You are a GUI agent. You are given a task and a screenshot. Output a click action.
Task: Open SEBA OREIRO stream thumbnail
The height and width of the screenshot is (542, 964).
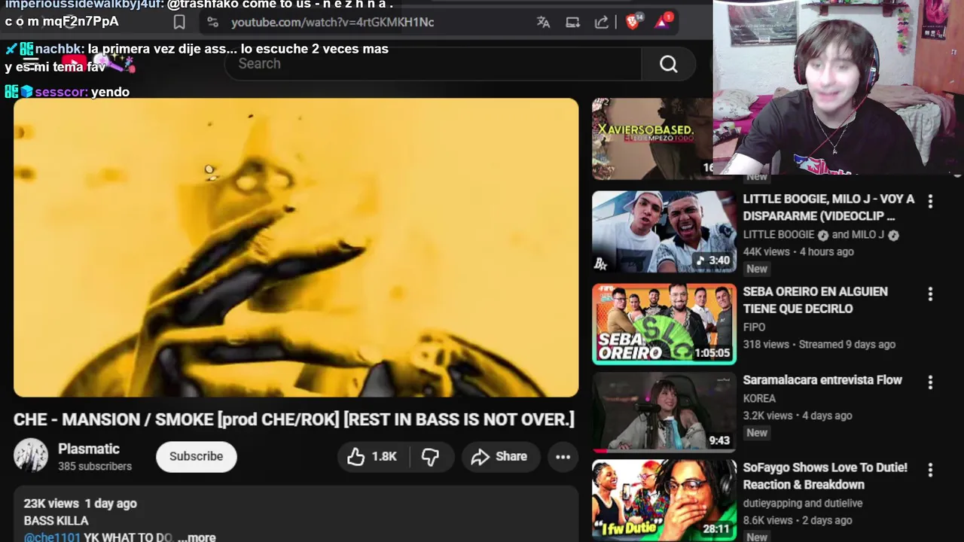(x=664, y=324)
